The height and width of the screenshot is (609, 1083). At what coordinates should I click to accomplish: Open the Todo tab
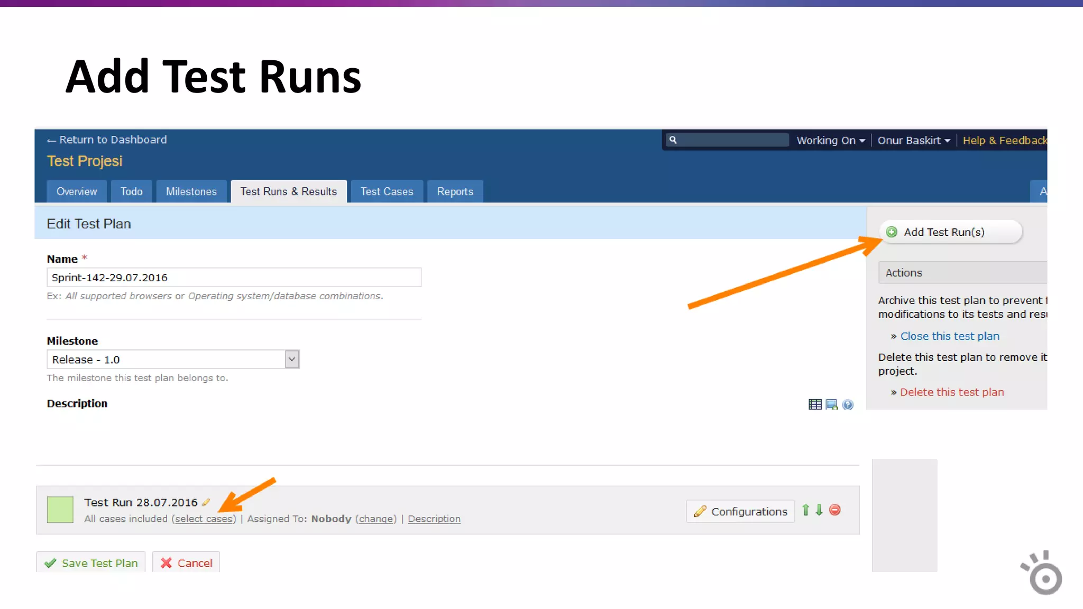click(131, 191)
